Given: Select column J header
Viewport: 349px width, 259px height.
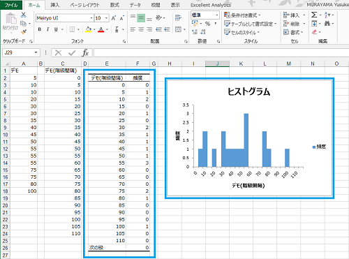Looking at the screenshot, I should point(217,64).
